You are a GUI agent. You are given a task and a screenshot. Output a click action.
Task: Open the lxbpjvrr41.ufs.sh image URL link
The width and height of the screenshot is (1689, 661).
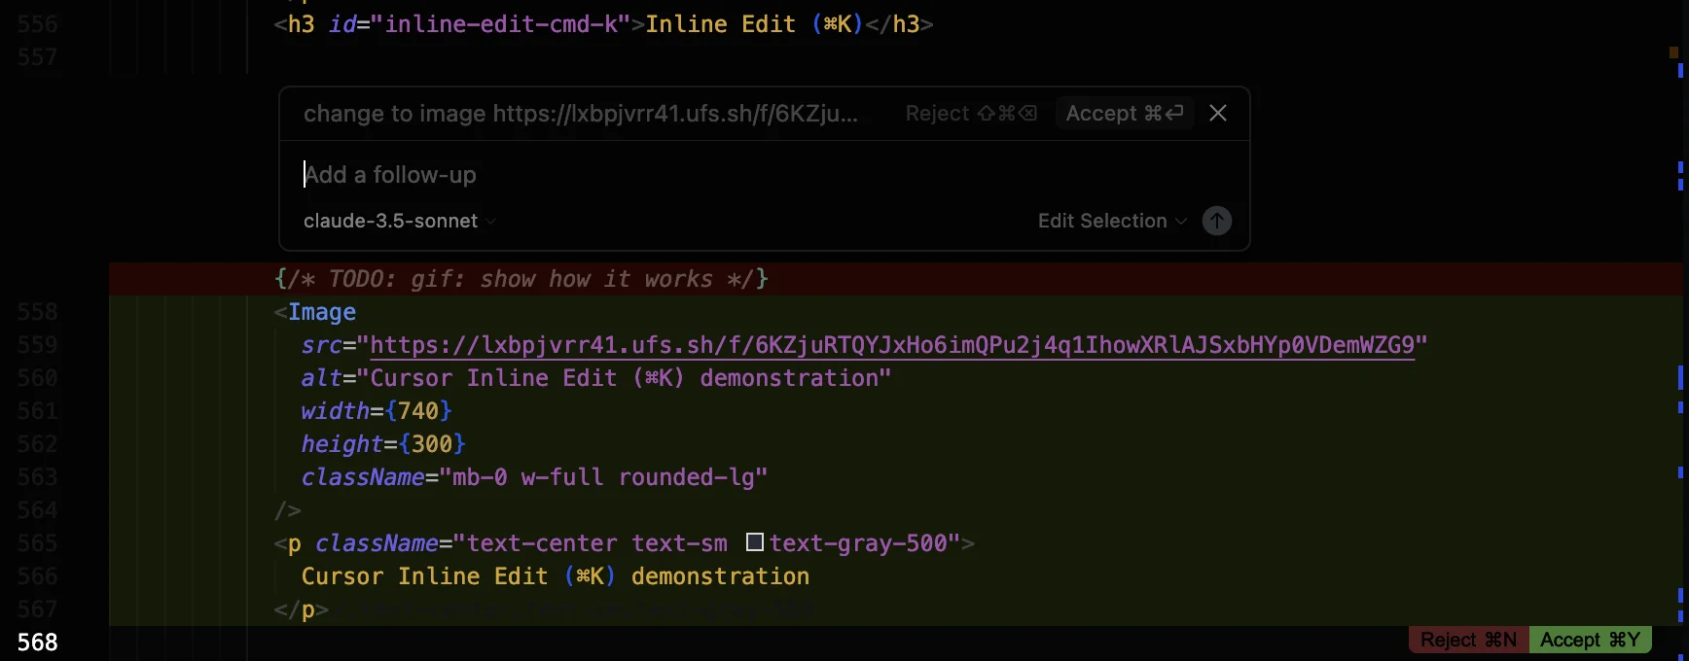pyautogui.click(x=892, y=345)
